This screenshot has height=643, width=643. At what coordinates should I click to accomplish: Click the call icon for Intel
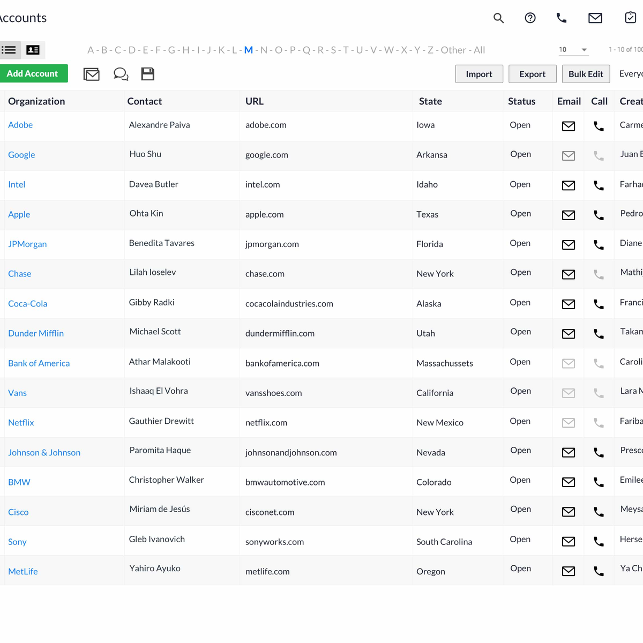tap(599, 185)
